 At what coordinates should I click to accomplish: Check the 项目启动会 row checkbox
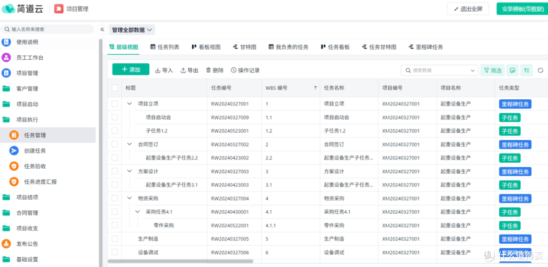click(x=115, y=117)
